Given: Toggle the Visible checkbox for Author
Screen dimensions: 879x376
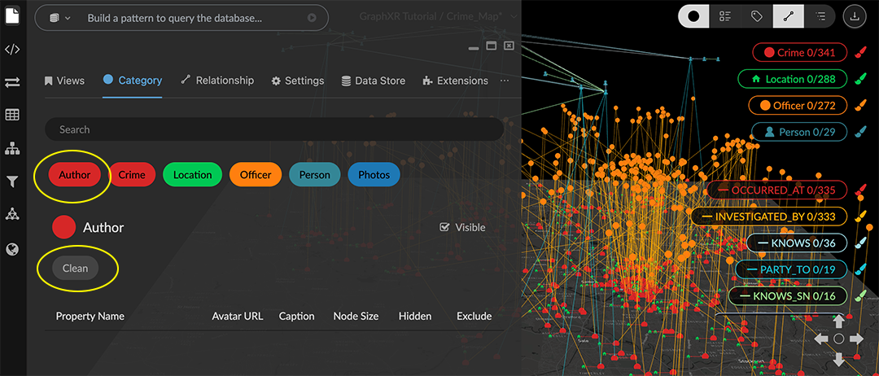Looking at the screenshot, I should point(444,228).
